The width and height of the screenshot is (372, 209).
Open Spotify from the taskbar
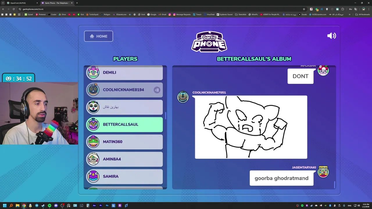click(49, 206)
